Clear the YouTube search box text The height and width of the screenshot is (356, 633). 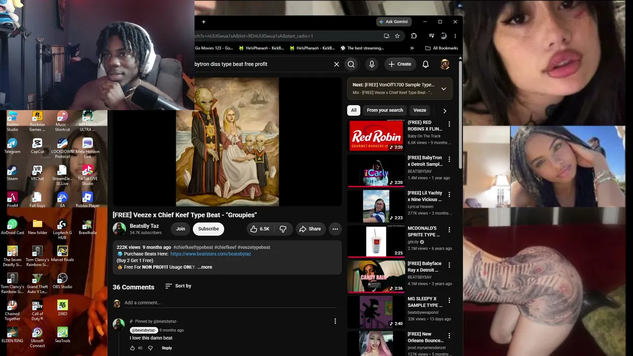click(x=336, y=64)
